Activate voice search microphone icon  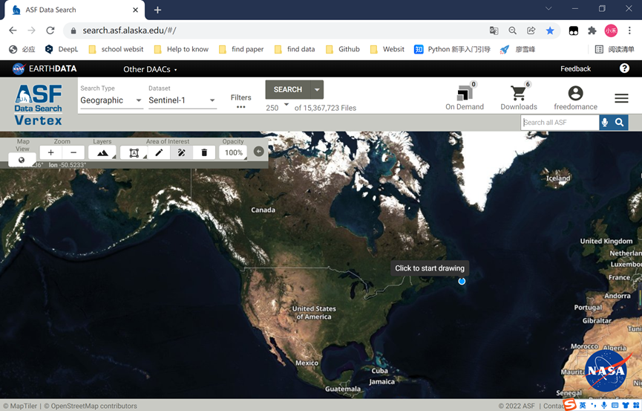(x=605, y=122)
